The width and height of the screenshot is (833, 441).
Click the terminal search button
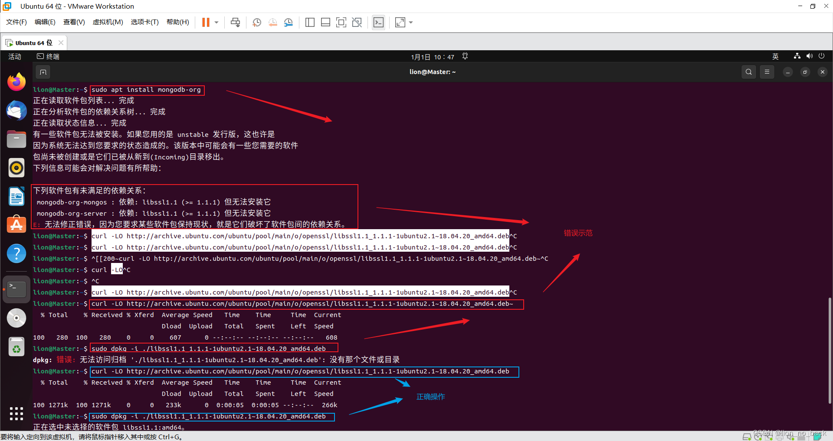(x=748, y=72)
